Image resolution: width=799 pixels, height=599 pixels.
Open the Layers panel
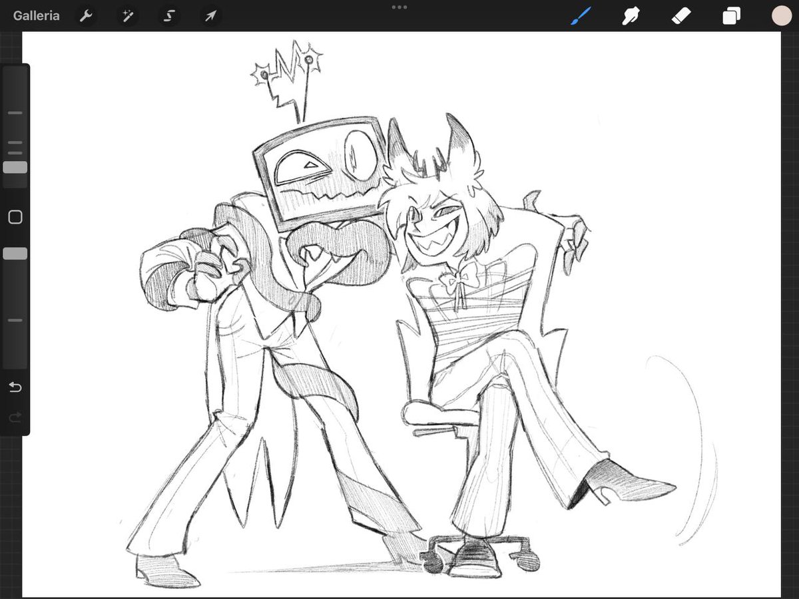pyautogui.click(x=732, y=16)
